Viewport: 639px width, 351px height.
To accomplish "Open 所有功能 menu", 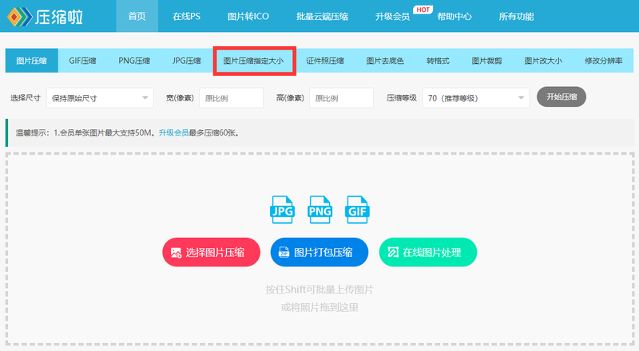I will point(516,17).
